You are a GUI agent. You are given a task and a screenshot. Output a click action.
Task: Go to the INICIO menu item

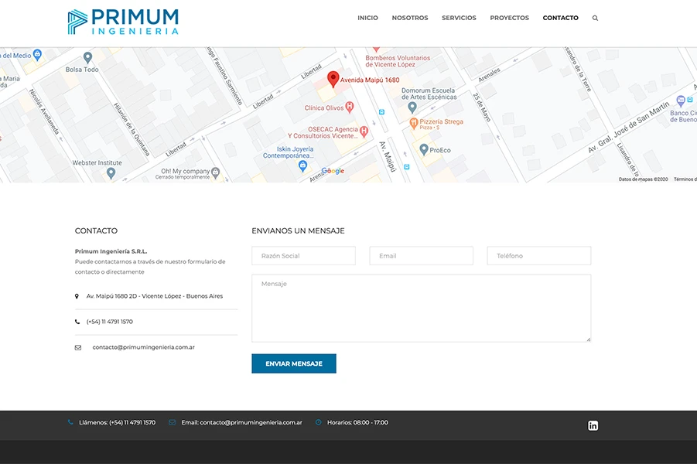point(367,18)
